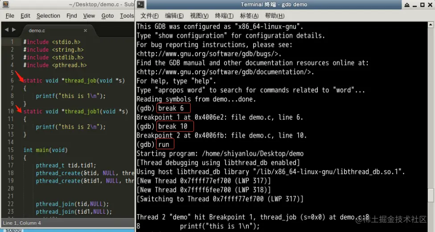The width and height of the screenshot is (435, 232).
Task: Open the Find menu in Sublime Text
Action: coord(72,16)
